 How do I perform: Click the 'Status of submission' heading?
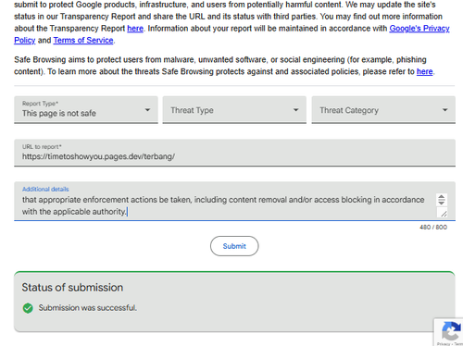[x=72, y=288]
